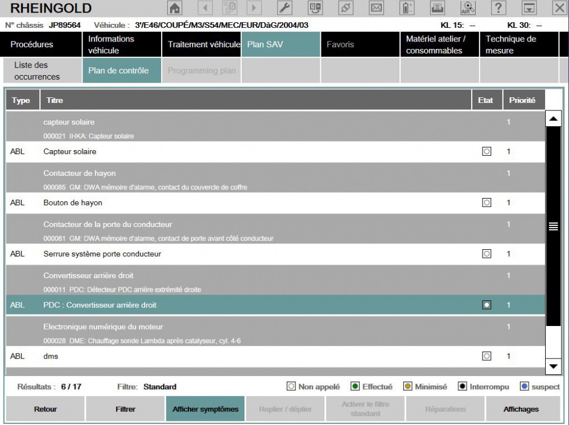Click Convertisseur arrière droit group header
Viewport: 569px width, 425px height.
tap(275, 280)
